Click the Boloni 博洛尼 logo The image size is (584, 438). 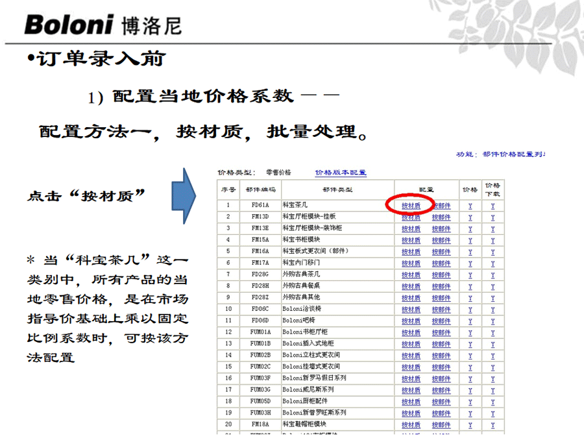[x=103, y=25]
